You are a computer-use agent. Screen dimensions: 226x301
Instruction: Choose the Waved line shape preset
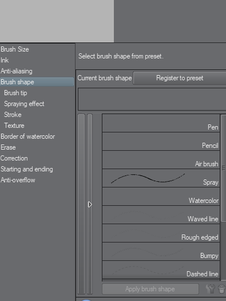pos(161,215)
